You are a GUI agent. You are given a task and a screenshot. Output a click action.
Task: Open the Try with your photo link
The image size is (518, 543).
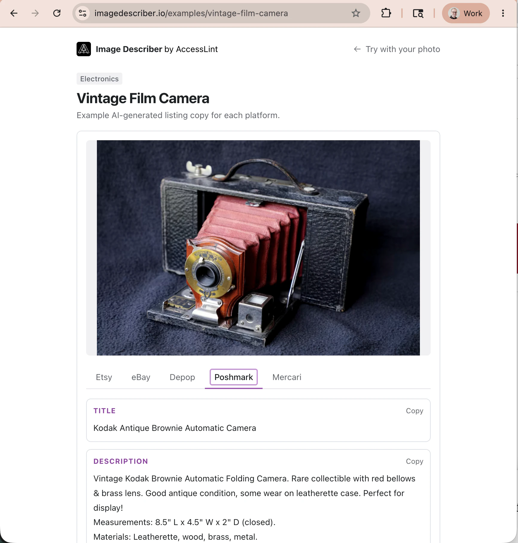point(397,49)
